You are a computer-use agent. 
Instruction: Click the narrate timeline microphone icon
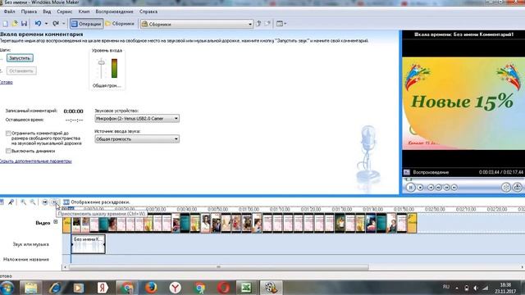11,202
